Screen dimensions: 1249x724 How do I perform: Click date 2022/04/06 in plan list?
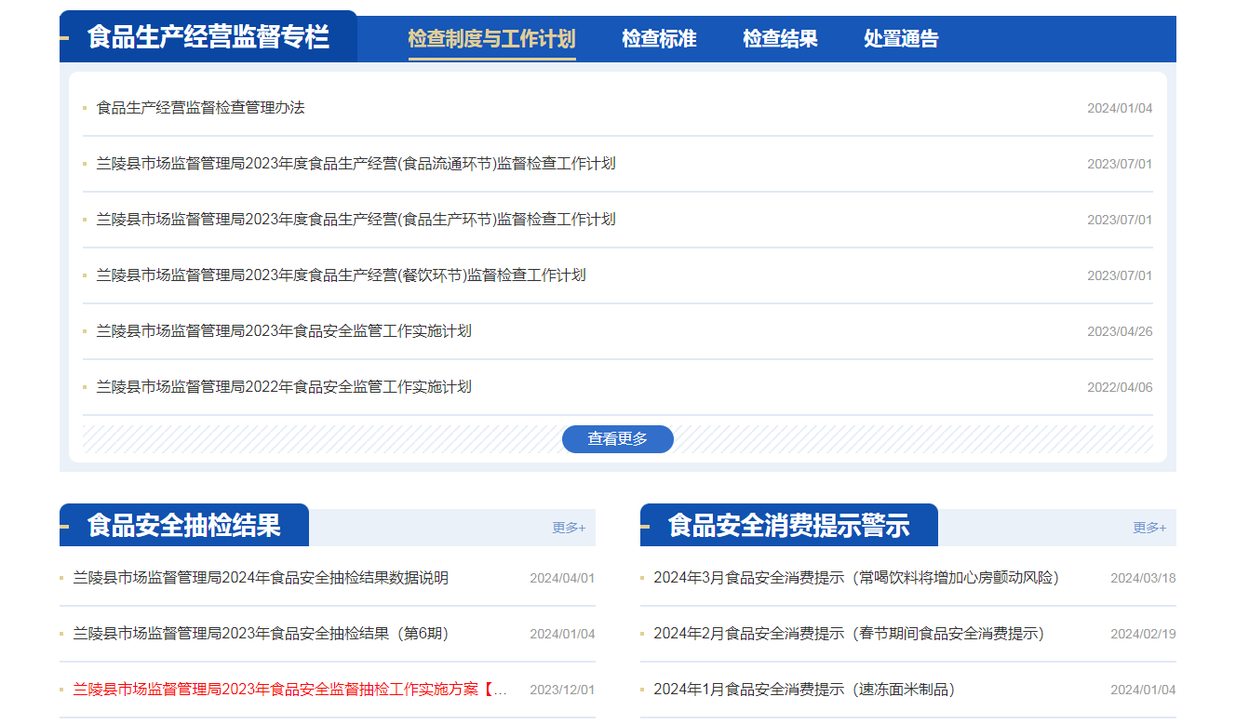pos(1120,387)
